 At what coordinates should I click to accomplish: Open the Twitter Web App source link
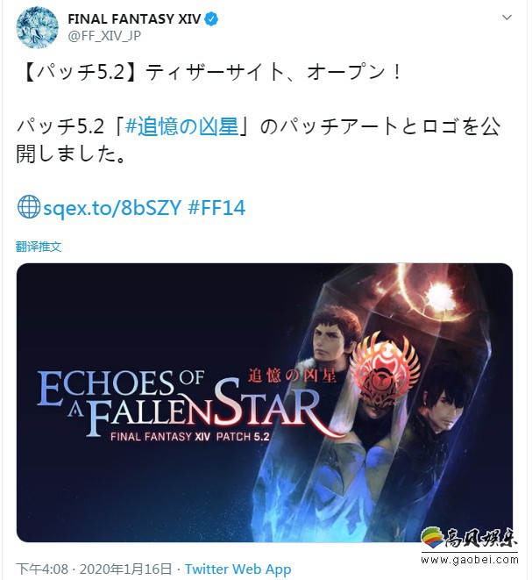pyautogui.click(x=238, y=569)
